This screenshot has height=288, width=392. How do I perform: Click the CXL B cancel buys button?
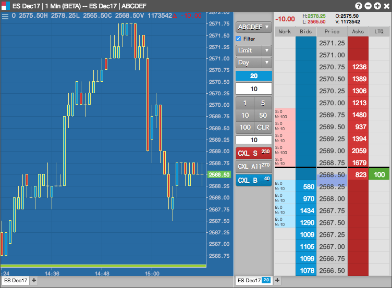coord(253,180)
